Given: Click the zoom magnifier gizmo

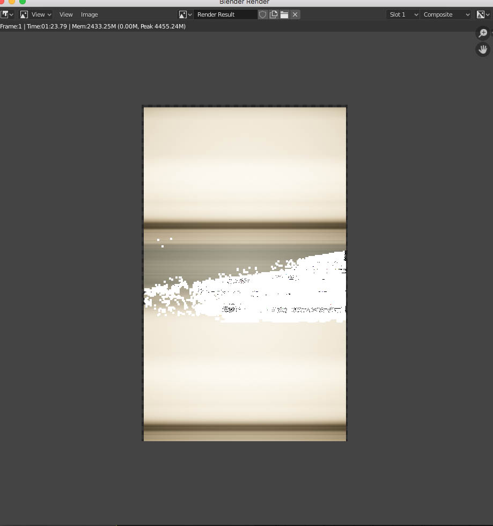Looking at the screenshot, I should [483, 33].
